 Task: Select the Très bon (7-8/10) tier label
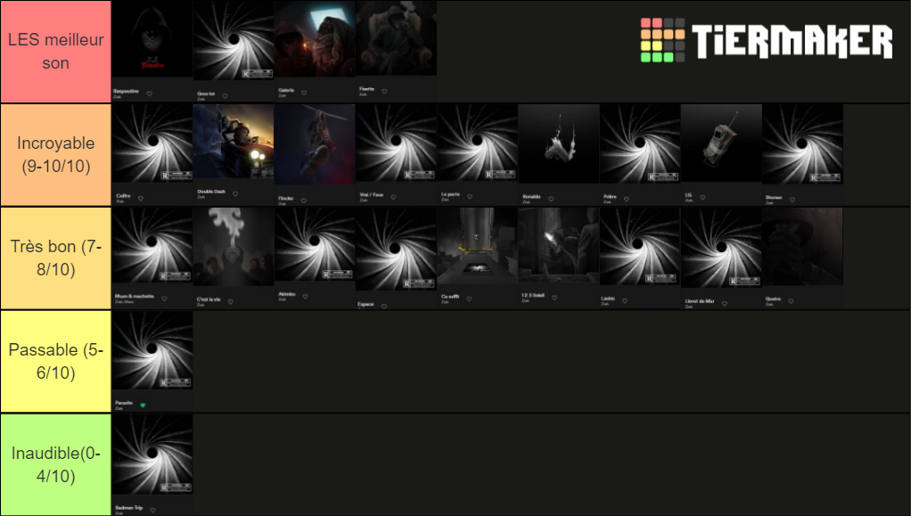56,258
